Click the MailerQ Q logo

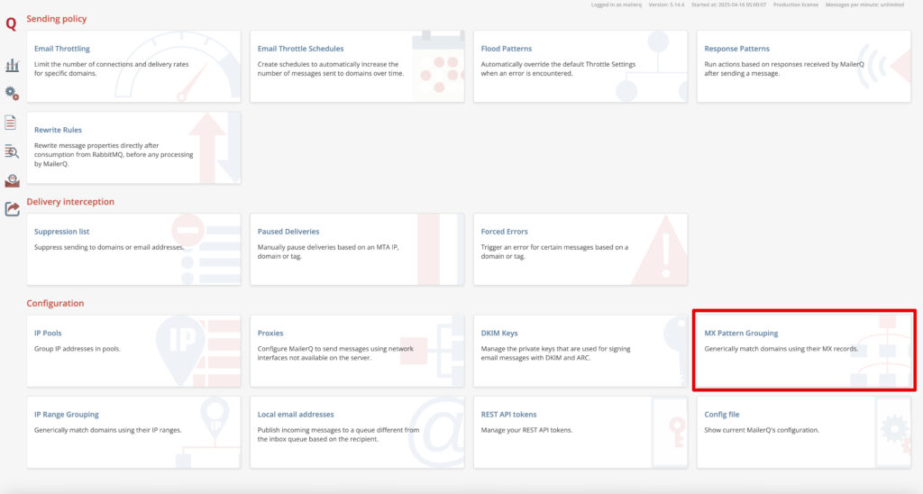[x=11, y=25]
